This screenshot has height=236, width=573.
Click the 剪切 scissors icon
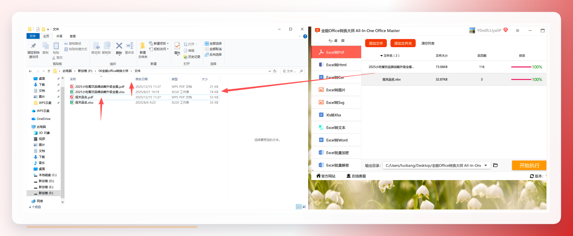[54, 58]
